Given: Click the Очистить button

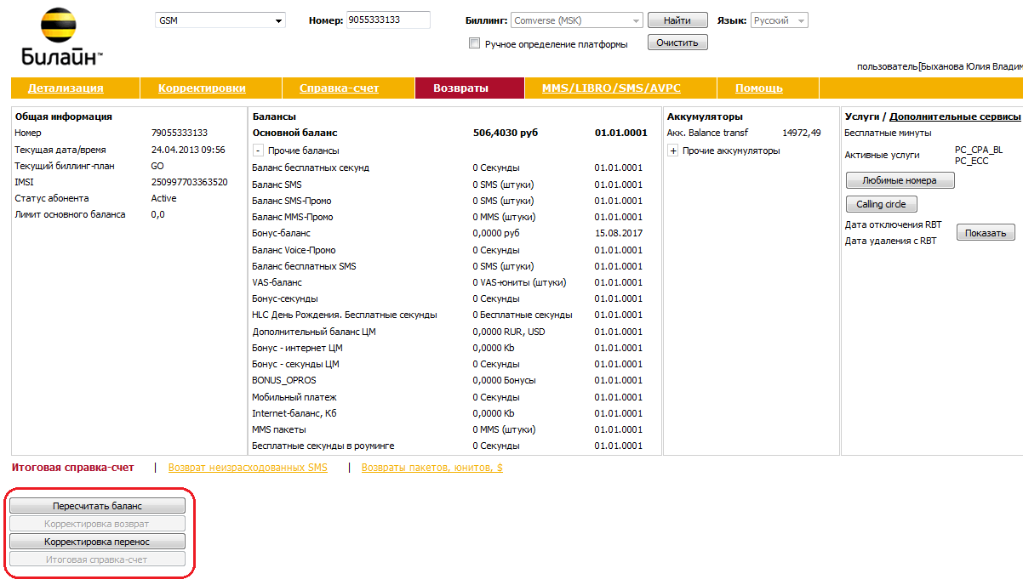Looking at the screenshot, I should [x=677, y=43].
